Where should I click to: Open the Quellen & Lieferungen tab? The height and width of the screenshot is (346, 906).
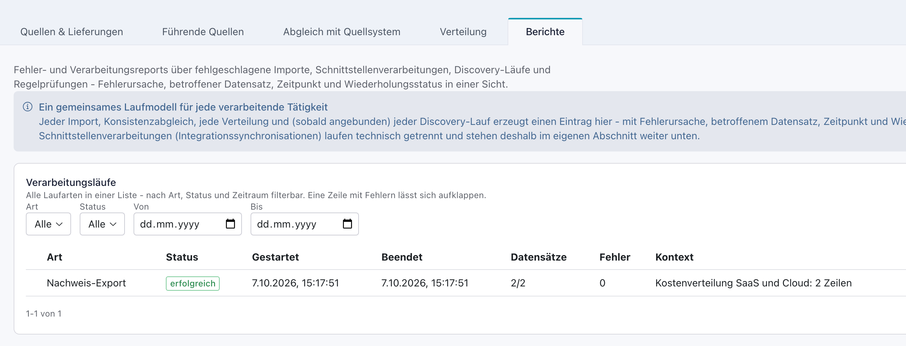coord(71,32)
